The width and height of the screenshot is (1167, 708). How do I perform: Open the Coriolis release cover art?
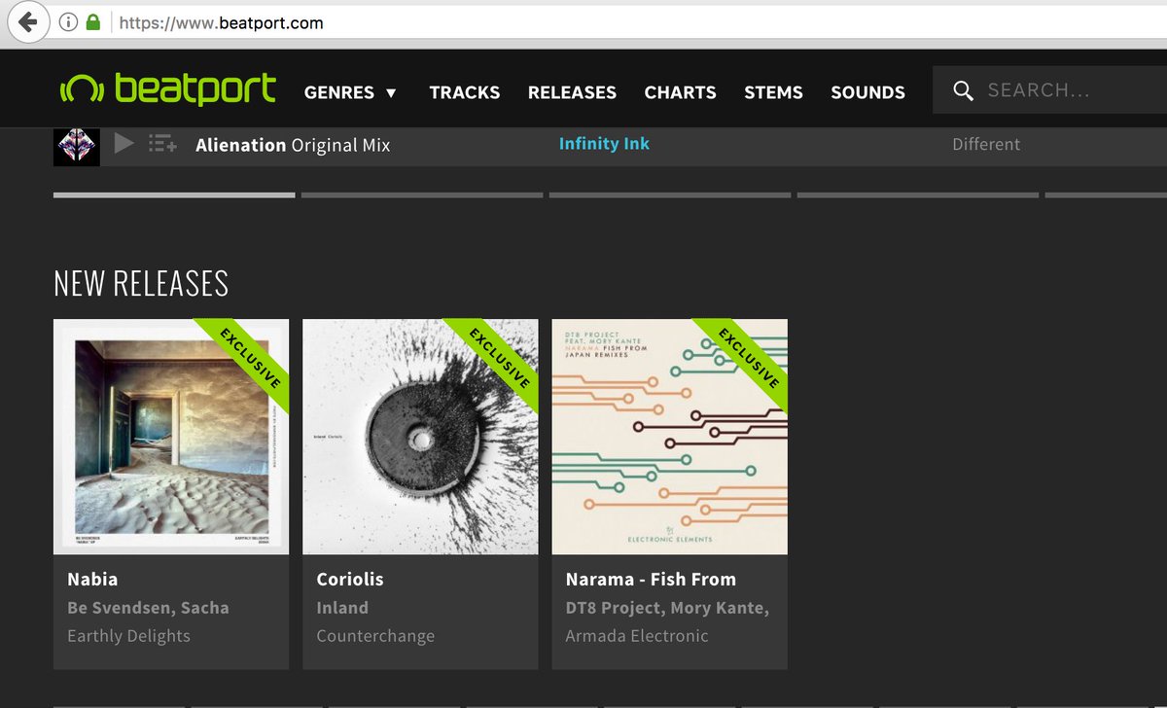[x=420, y=437]
